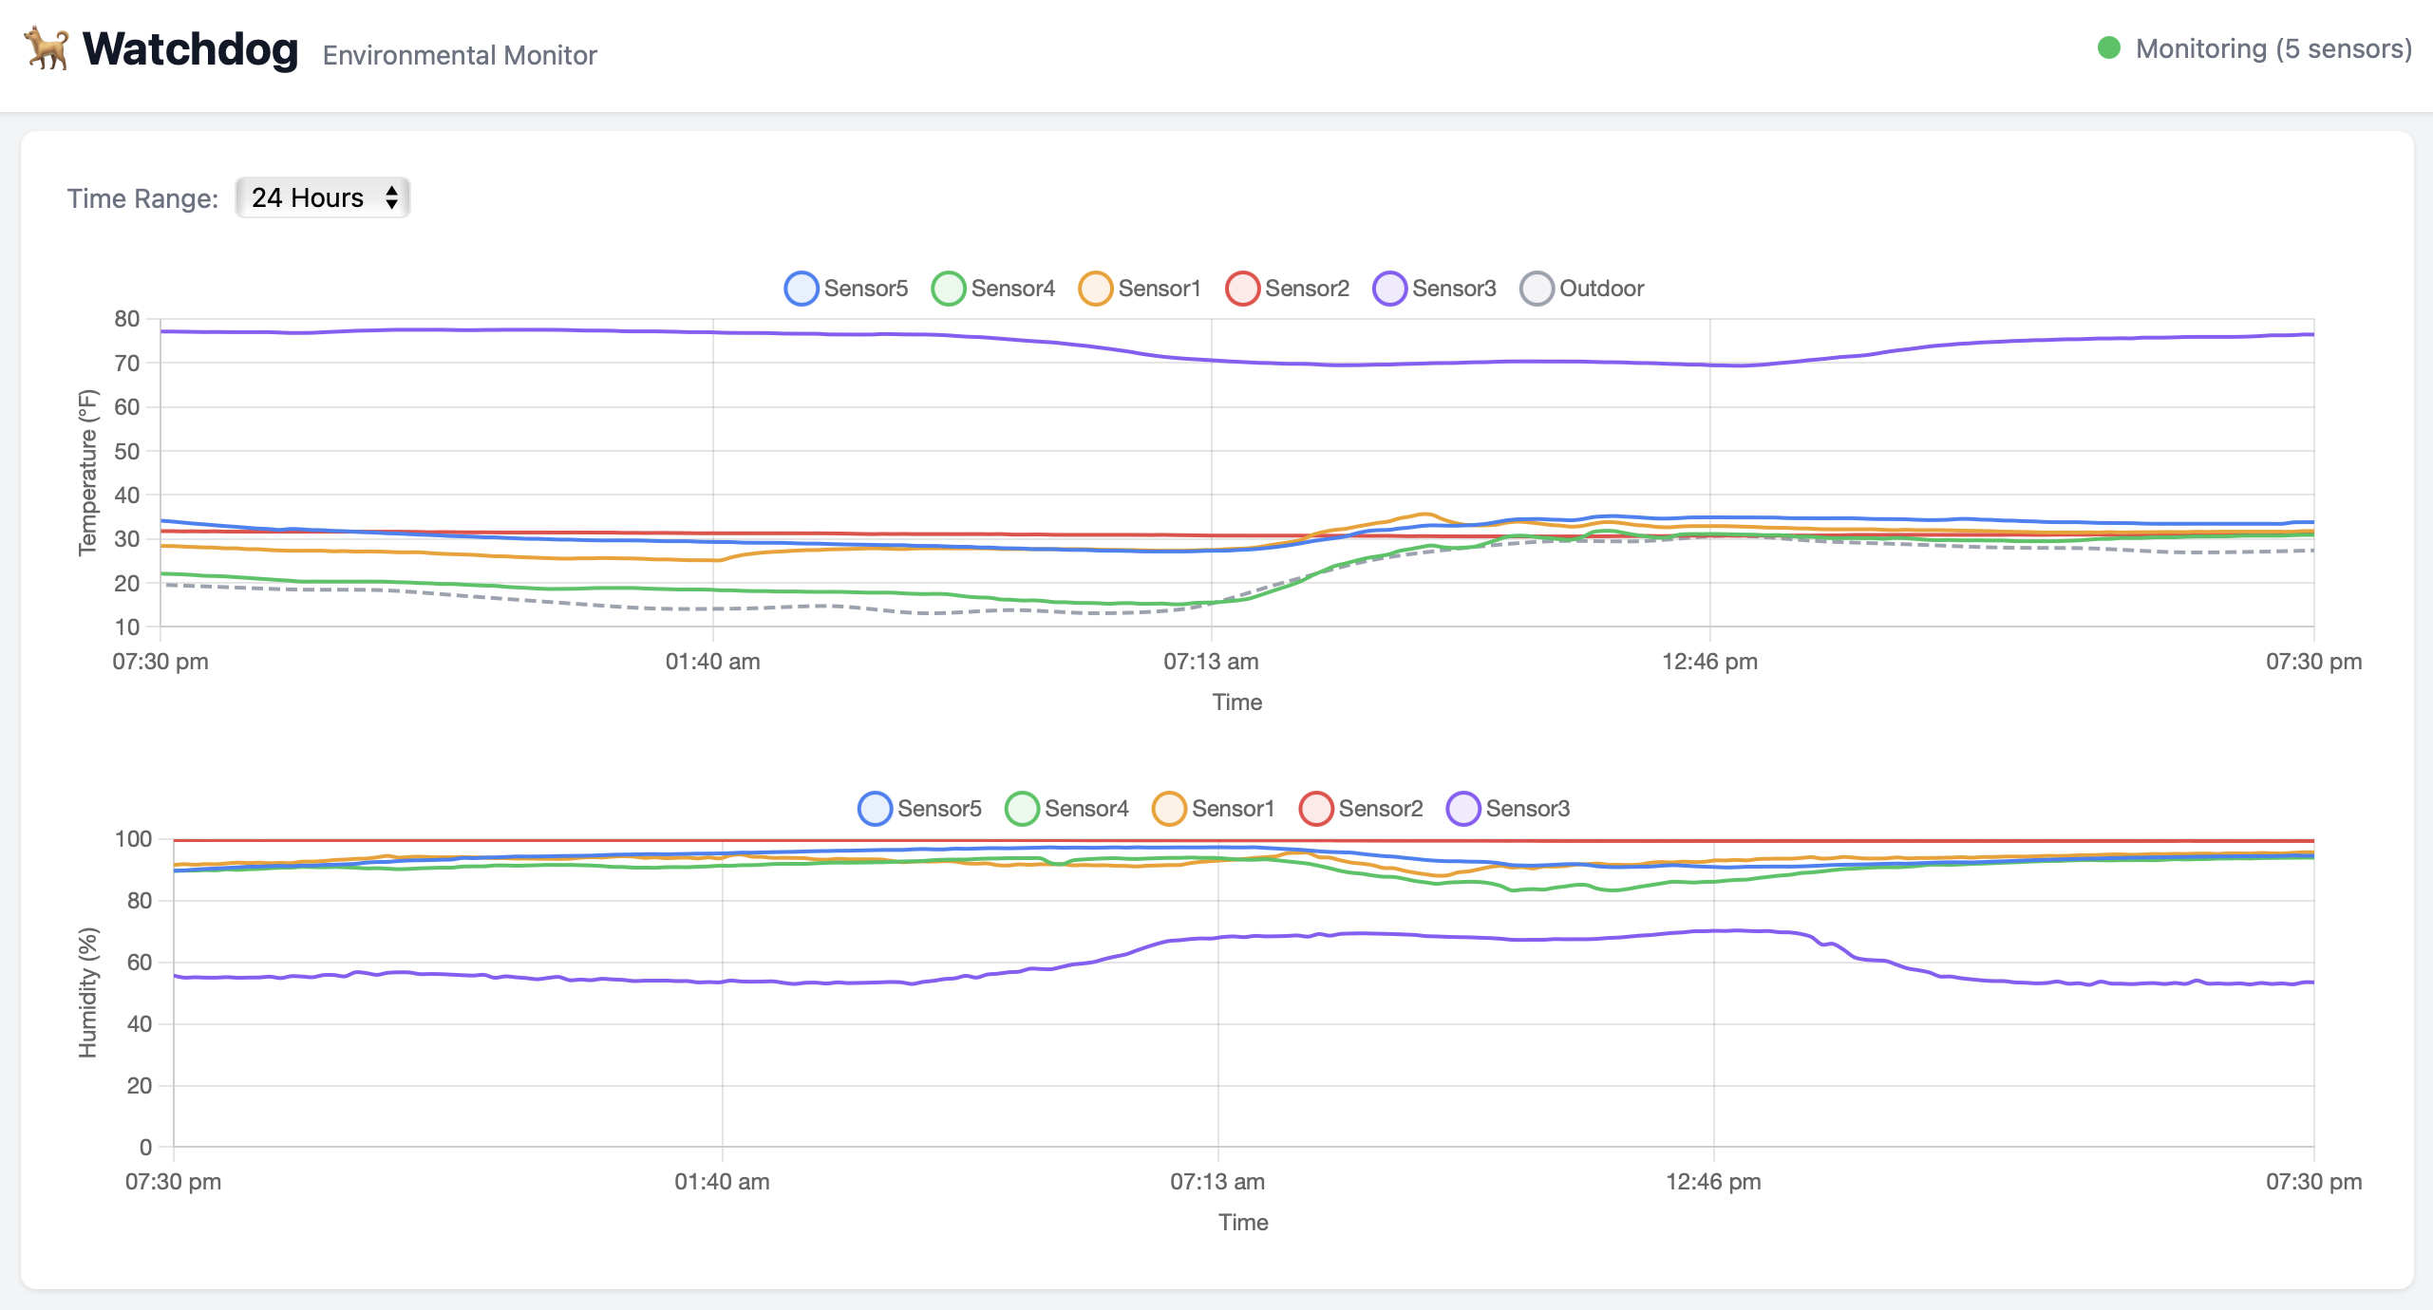Toggle Sensor5 in the temperature chart legend
The width and height of the screenshot is (2433, 1310).
pos(802,289)
